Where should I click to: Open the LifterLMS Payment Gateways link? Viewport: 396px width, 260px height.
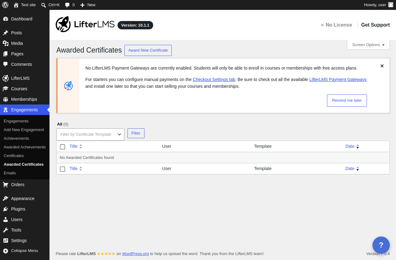pos(338,79)
